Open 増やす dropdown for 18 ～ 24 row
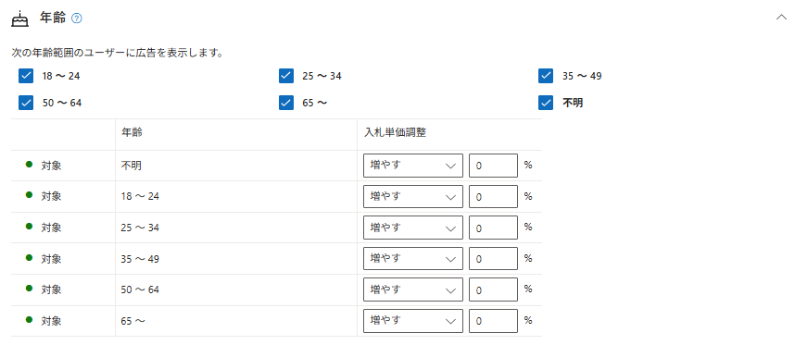 coord(413,197)
